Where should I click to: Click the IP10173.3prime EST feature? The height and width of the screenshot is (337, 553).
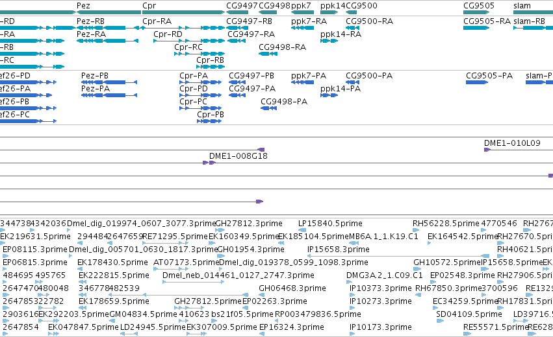tap(352, 334)
